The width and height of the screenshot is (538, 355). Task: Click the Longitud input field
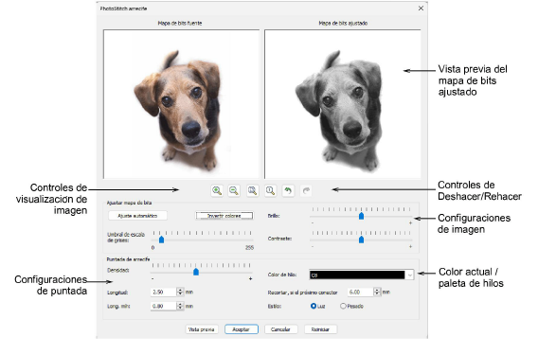pos(164,293)
